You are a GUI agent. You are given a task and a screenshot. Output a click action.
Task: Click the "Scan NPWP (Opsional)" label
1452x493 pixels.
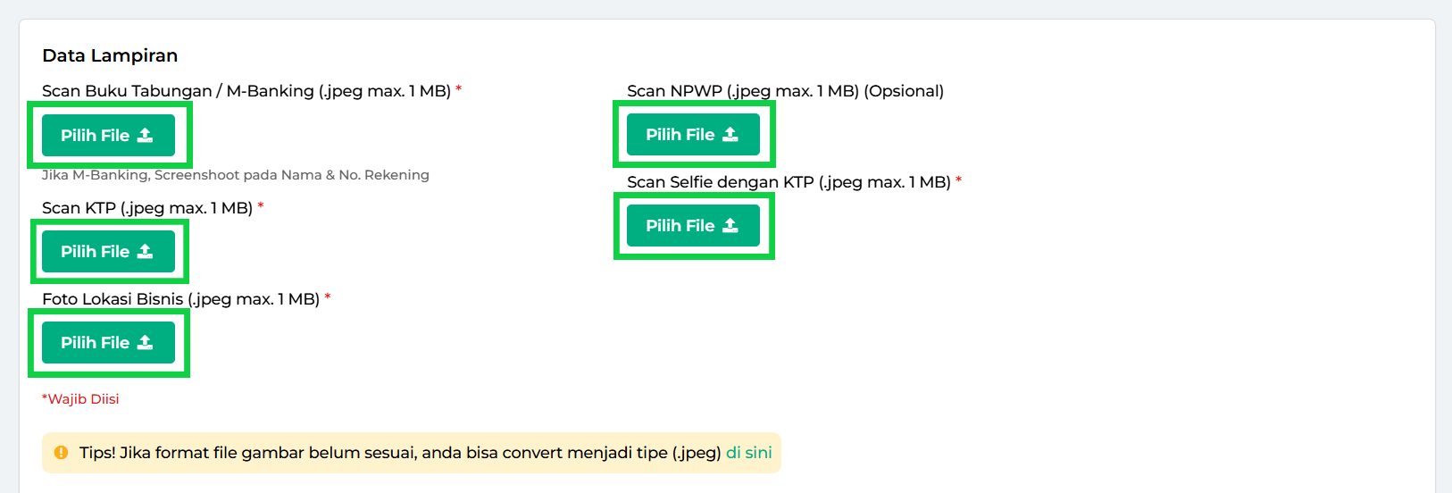[x=784, y=91]
